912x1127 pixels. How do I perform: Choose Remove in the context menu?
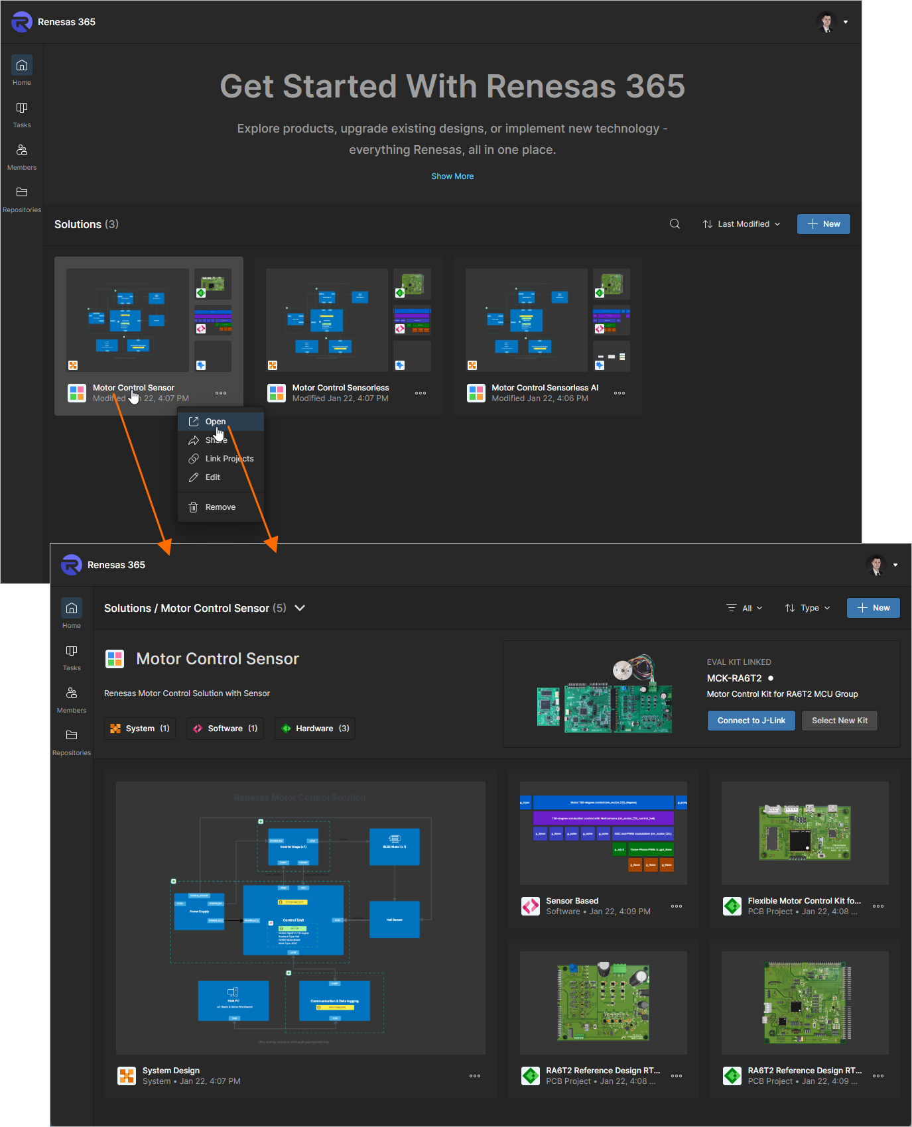click(221, 507)
